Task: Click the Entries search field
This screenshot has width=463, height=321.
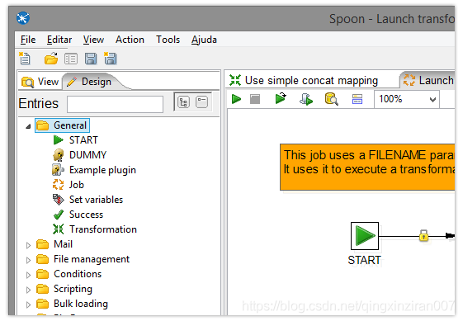Action: [x=116, y=104]
